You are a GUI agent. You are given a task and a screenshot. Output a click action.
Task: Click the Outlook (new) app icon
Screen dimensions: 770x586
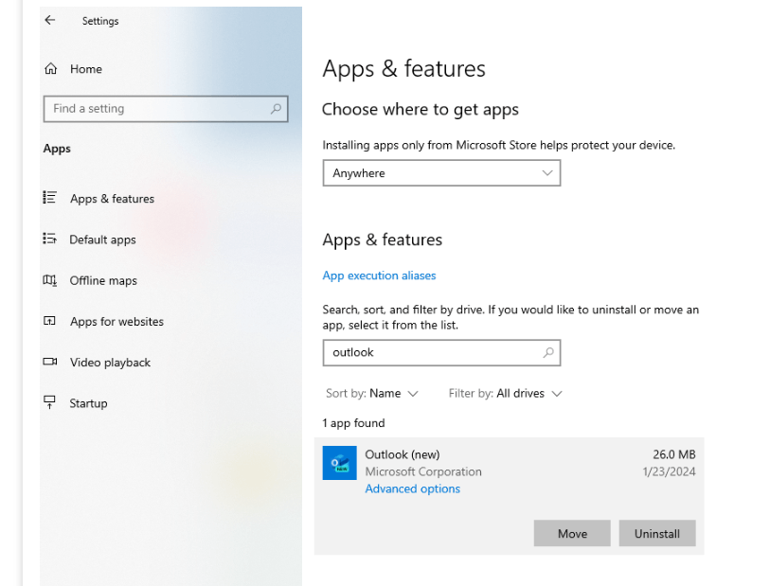pos(339,463)
